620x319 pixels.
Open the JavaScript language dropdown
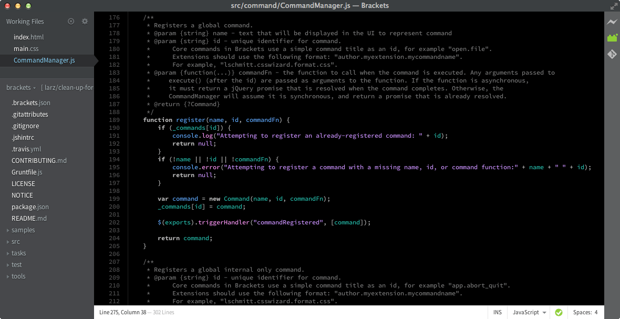tap(528, 312)
